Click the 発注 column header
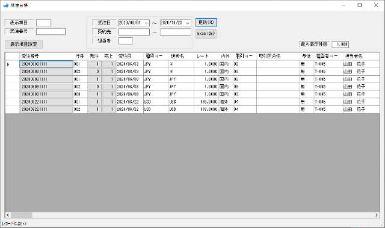The height and width of the screenshot is (228, 385). [94, 56]
